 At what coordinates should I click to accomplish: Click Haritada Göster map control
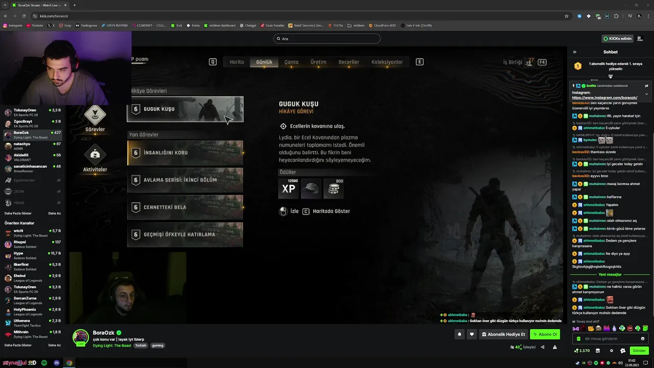pyautogui.click(x=326, y=211)
